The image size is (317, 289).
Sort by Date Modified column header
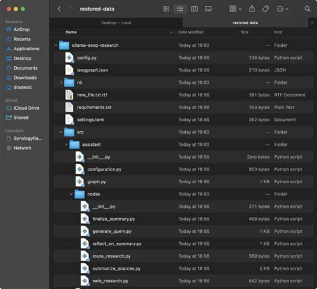[191, 32]
